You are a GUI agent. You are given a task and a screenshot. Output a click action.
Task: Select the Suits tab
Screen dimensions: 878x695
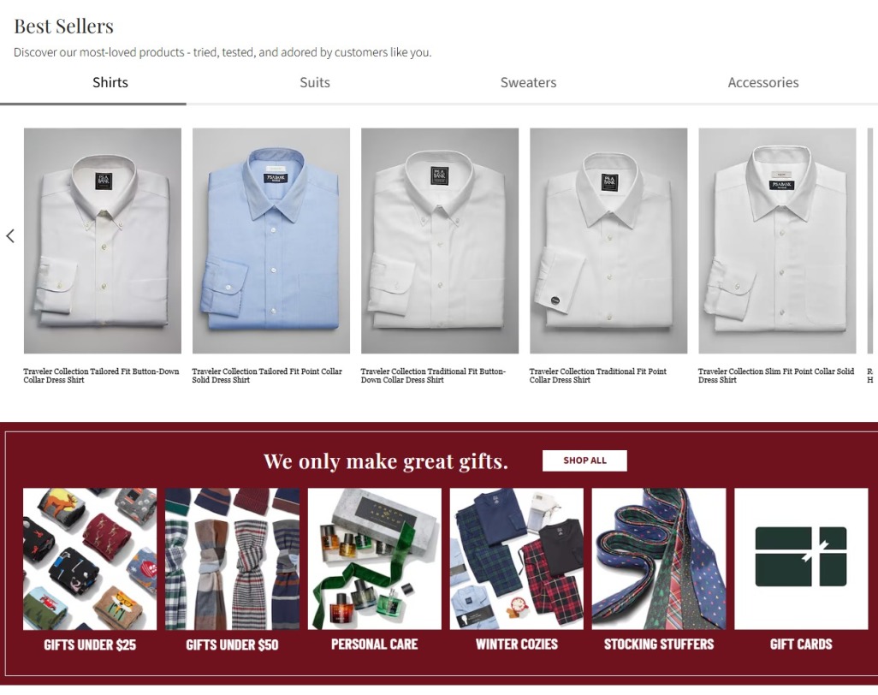[x=315, y=83]
